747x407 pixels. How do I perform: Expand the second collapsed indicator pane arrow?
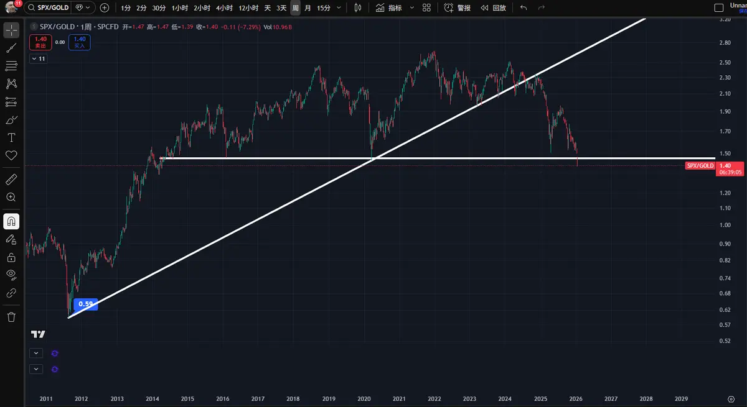click(35, 368)
